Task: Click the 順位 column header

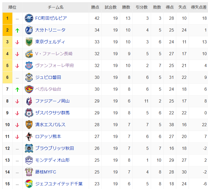Action: [x=12, y=7]
